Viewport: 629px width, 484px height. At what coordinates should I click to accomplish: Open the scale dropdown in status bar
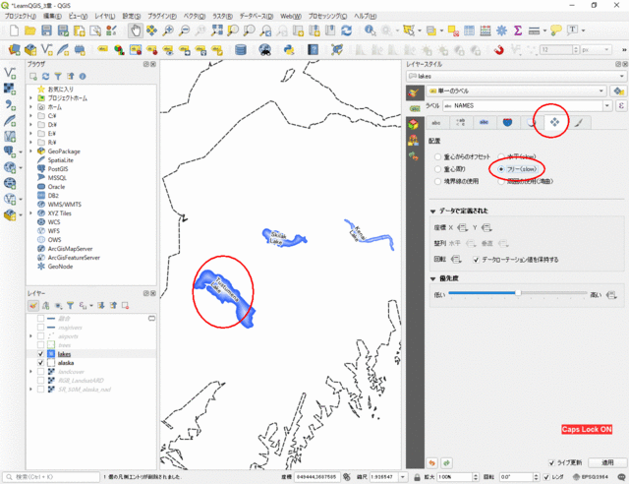coord(403,477)
